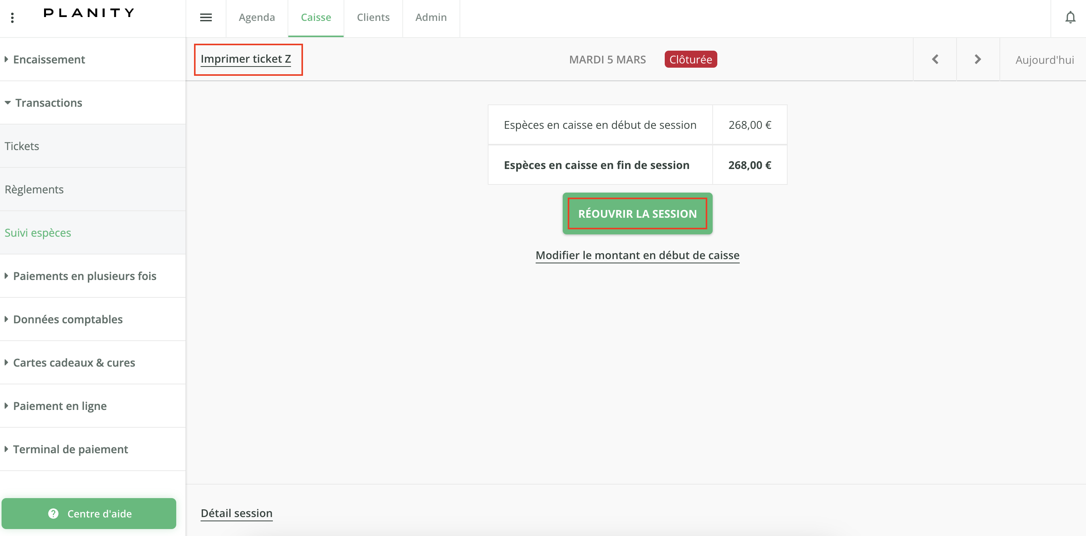Open the Centre d'aide help button
1086x536 pixels.
coord(89,513)
